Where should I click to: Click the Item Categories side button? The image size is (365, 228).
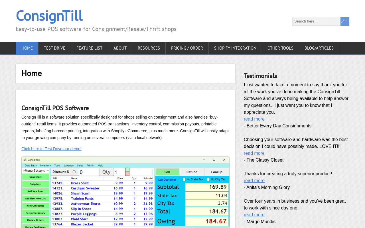tap(35, 205)
